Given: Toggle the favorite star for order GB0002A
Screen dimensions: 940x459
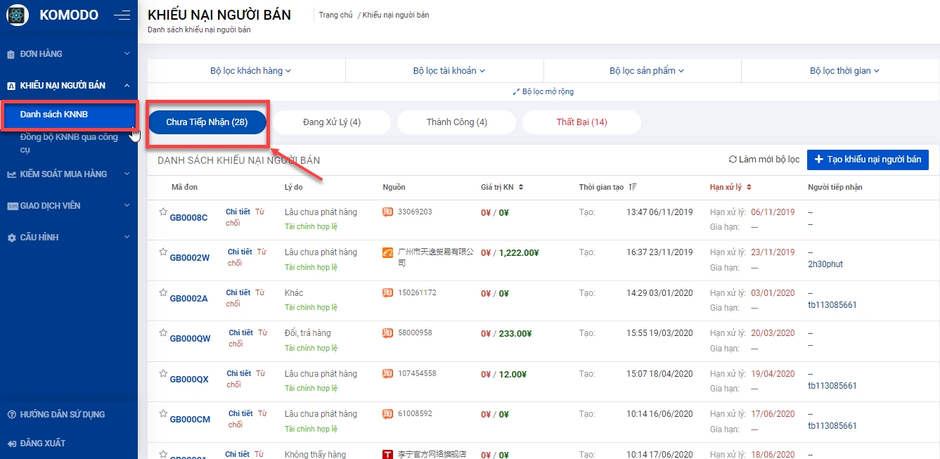Looking at the screenshot, I should [163, 292].
